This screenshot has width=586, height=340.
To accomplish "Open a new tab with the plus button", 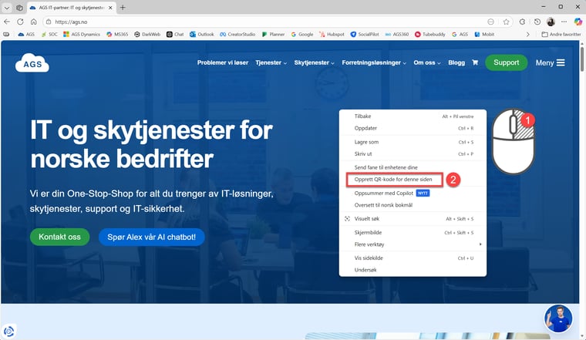I will coord(123,8).
